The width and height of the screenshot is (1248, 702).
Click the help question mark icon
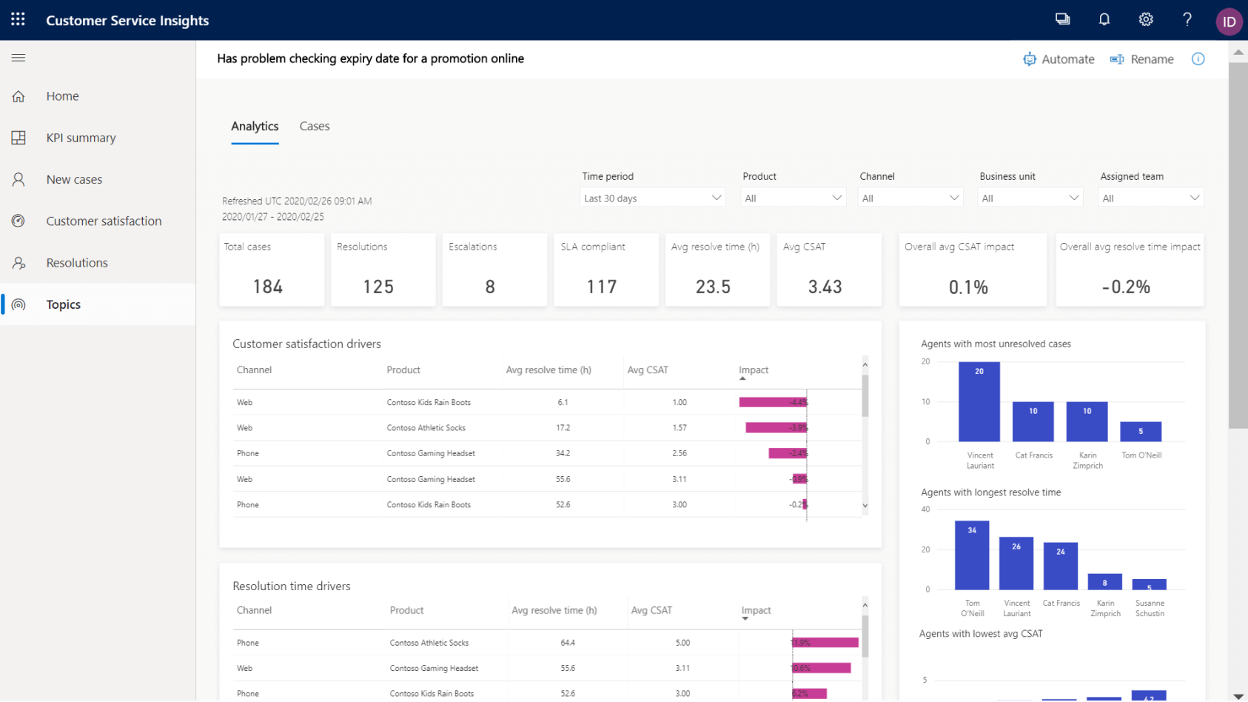tap(1187, 20)
